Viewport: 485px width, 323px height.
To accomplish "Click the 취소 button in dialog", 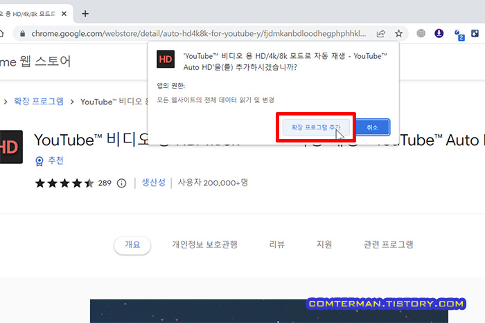I will click(372, 127).
